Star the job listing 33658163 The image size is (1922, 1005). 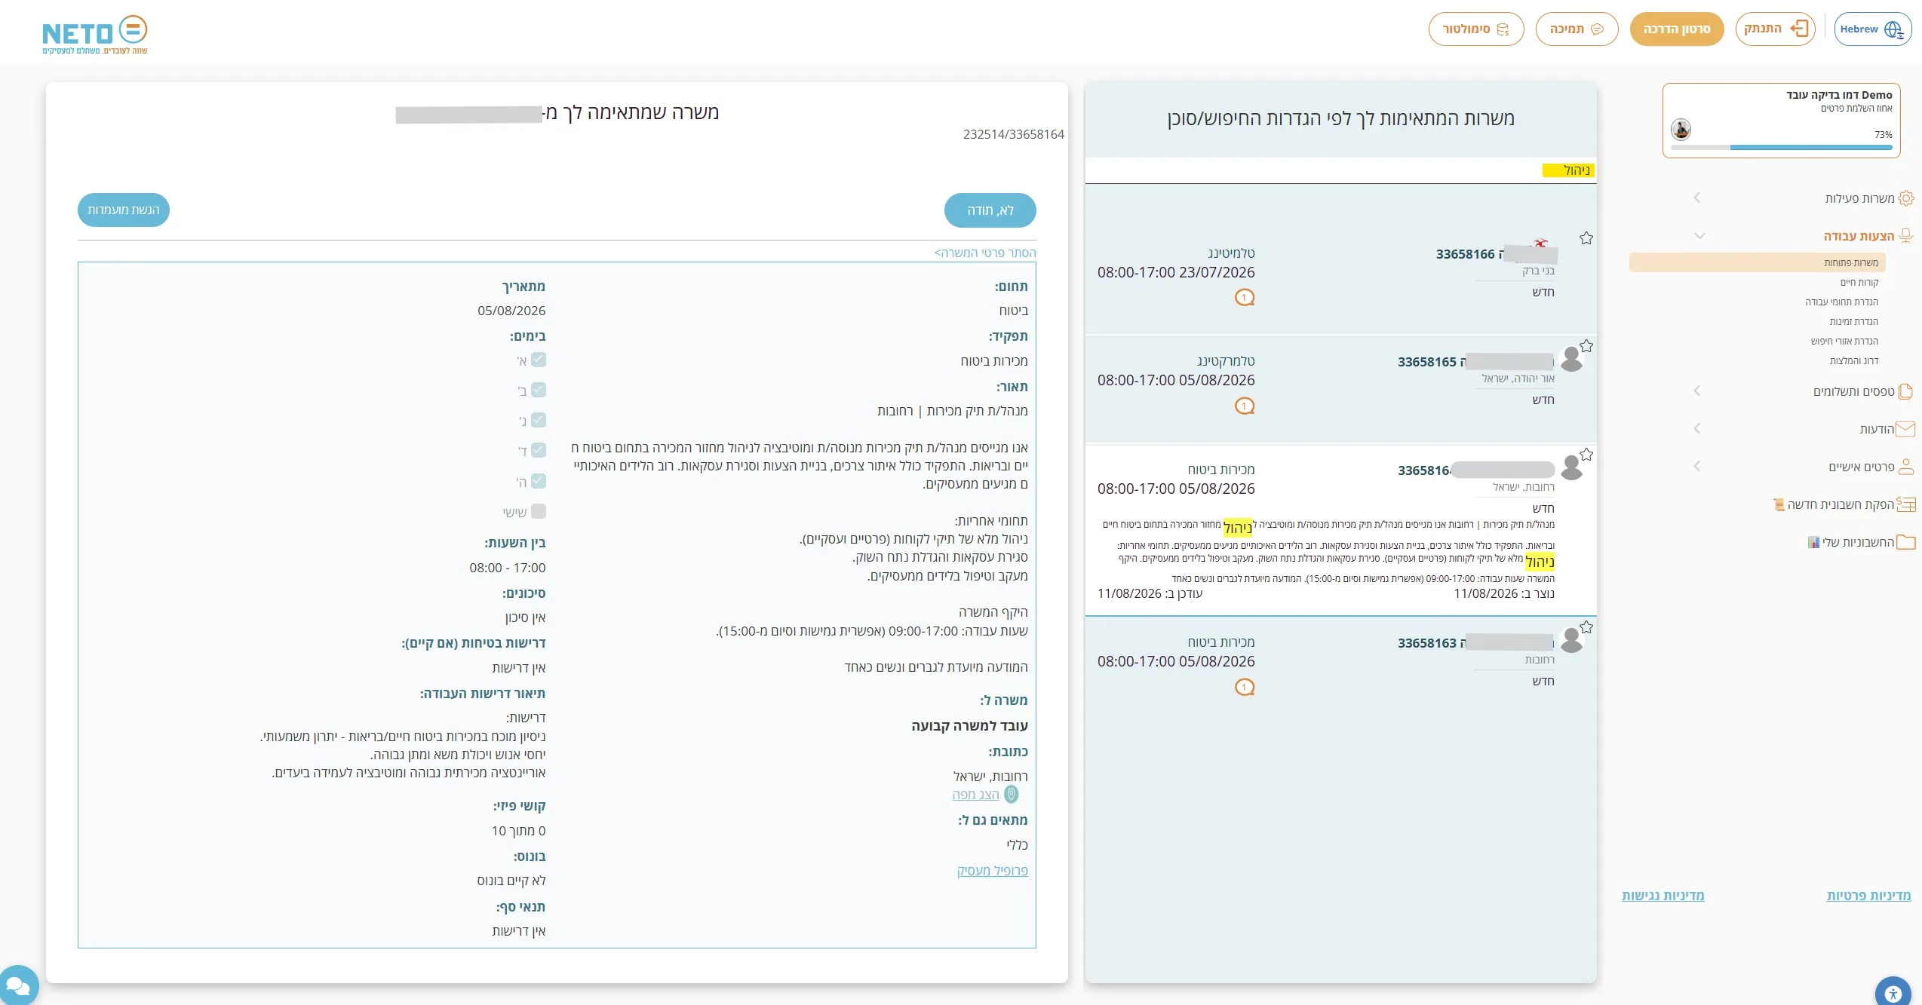point(1586,627)
